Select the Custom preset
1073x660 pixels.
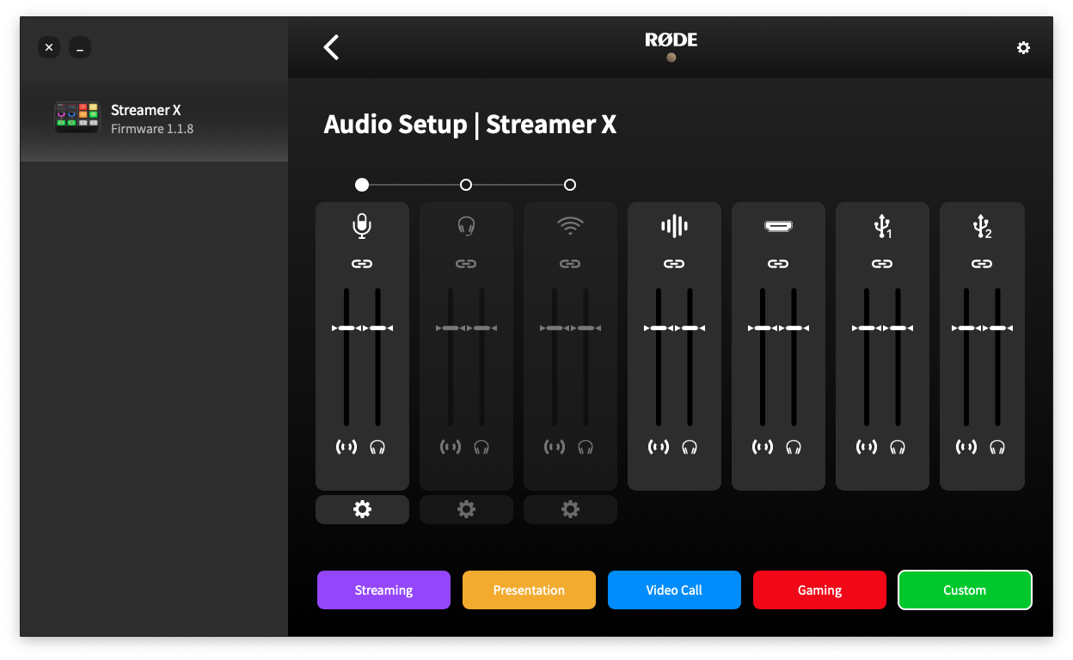click(x=965, y=590)
